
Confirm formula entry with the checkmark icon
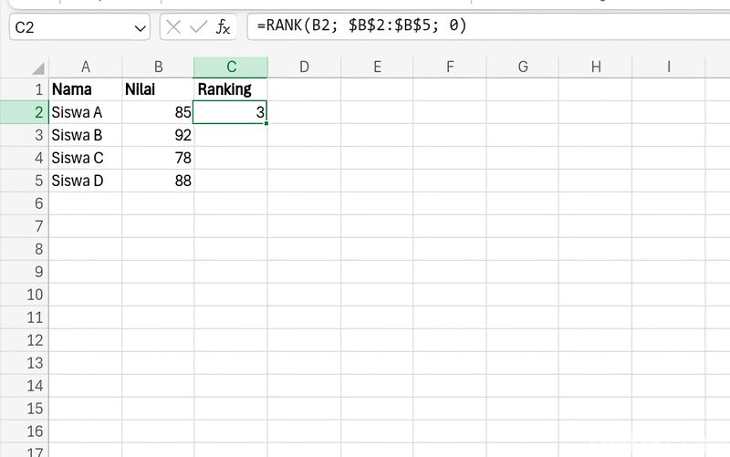(198, 27)
